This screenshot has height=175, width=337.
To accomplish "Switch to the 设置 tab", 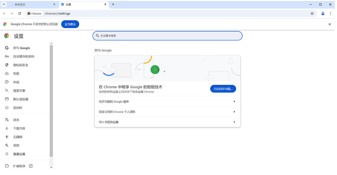I will [84, 4].
